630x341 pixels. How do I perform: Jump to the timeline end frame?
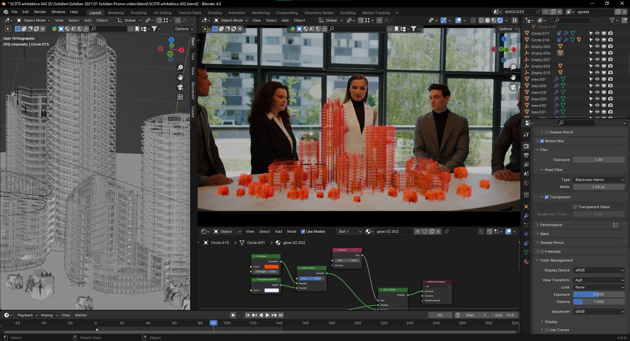[x=281, y=315]
